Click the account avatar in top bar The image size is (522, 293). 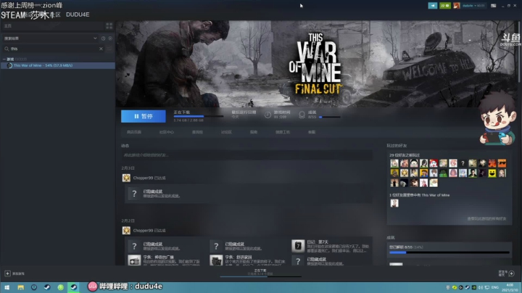point(457,6)
